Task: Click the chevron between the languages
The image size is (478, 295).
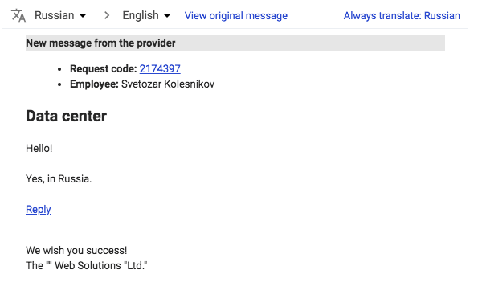Action: pos(107,15)
